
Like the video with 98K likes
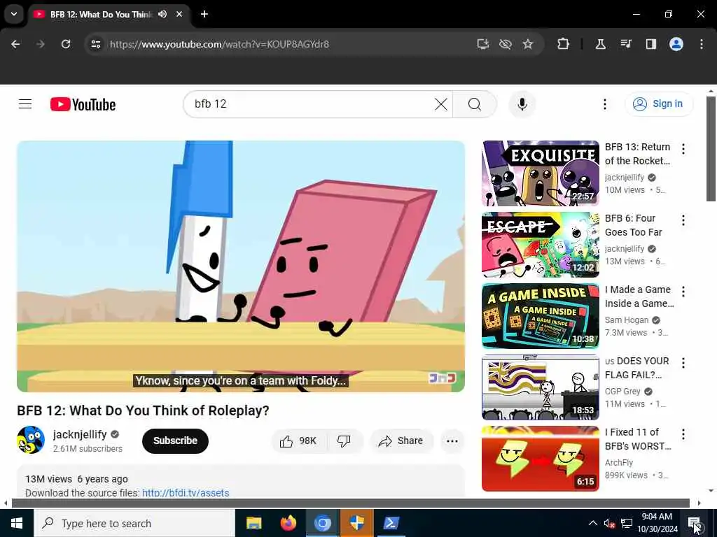click(x=299, y=441)
